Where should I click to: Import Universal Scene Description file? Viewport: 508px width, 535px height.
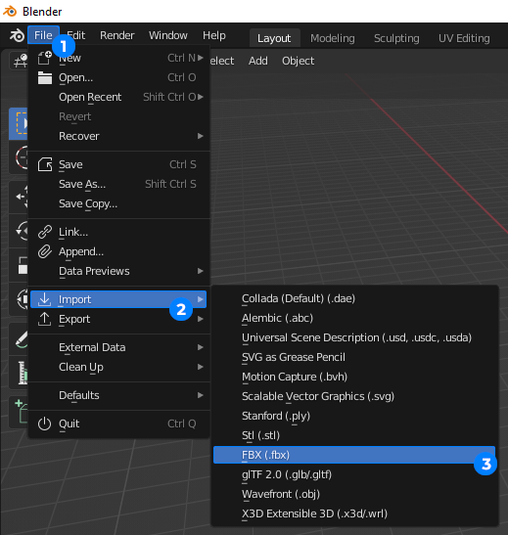tap(354, 337)
